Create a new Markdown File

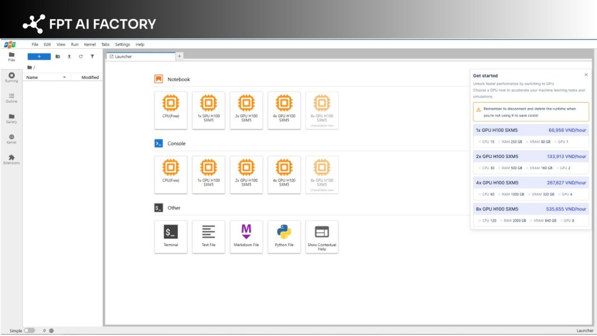[x=246, y=236]
